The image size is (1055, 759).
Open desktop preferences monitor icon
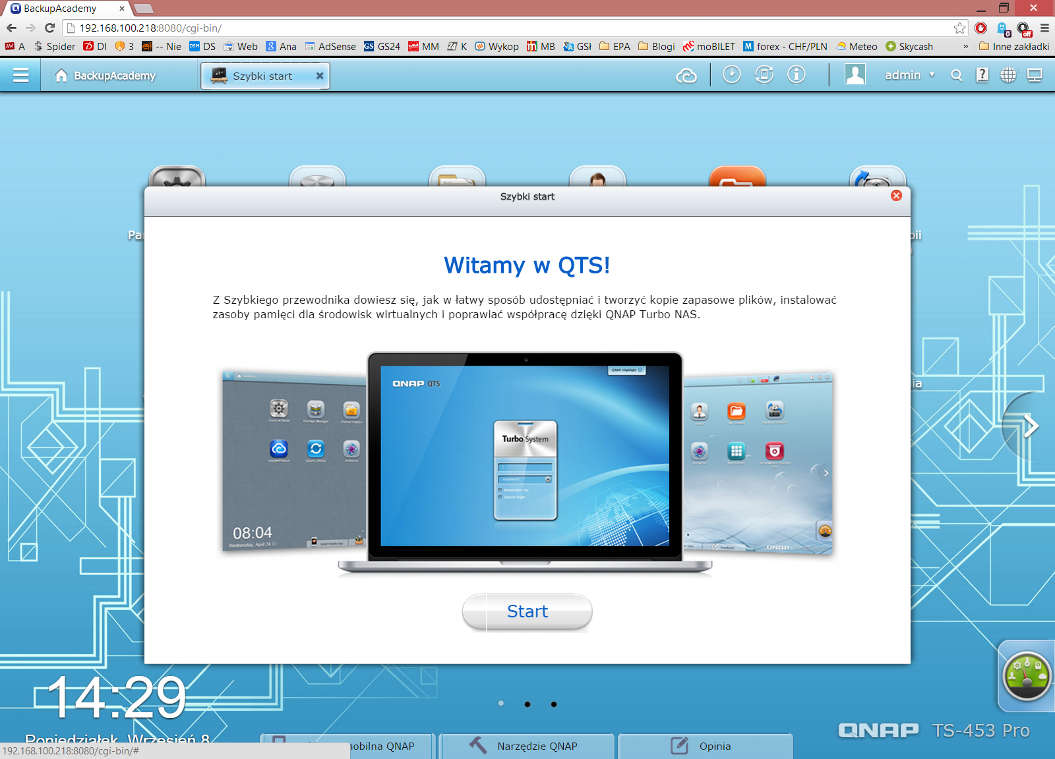(x=1035, y=75)
